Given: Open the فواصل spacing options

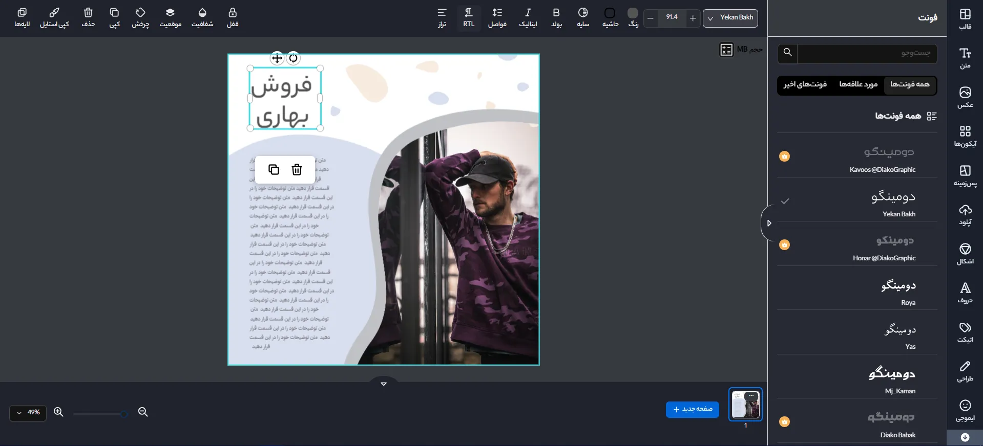Looking at the screenshot, I should (x=497, y=17).
